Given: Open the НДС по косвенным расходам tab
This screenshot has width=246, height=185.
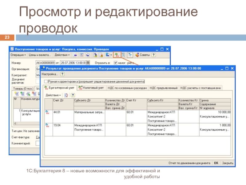Looking at the screenshot, I should click(127, 88).
